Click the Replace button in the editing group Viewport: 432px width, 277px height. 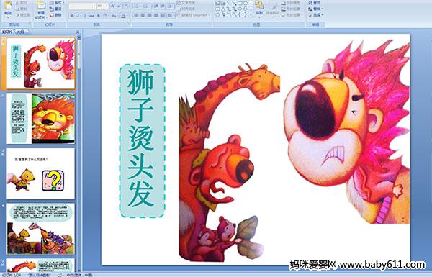click(x=315, y=9)
